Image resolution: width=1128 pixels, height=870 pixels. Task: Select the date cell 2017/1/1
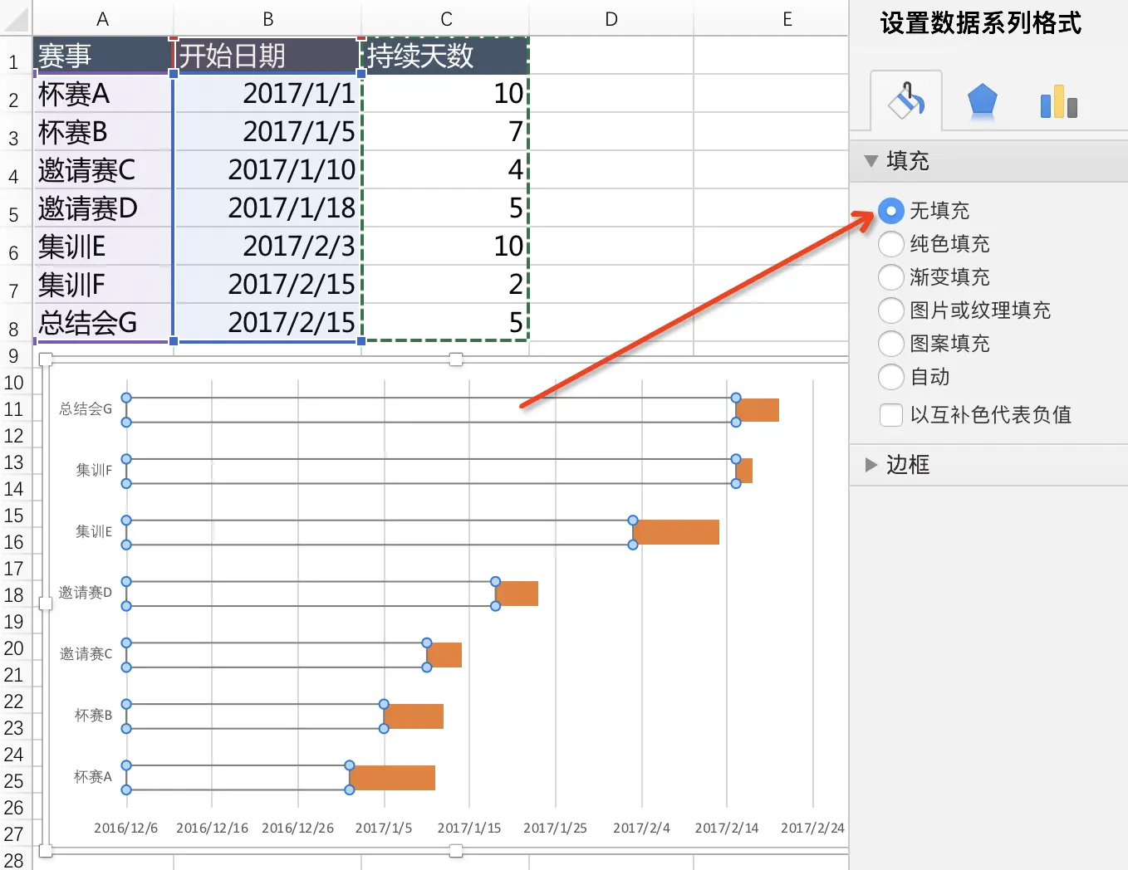point(267,94)
